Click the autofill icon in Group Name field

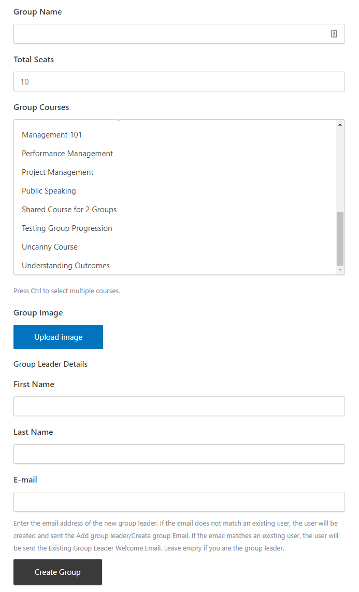click(334, 34)
